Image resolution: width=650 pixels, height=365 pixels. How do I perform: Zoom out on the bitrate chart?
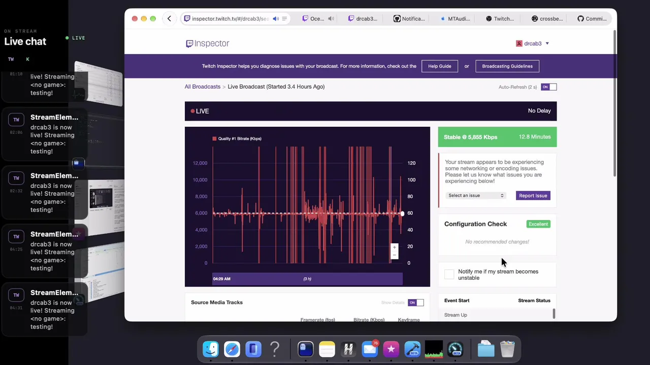pyautogui.click(x=394, y=255)
